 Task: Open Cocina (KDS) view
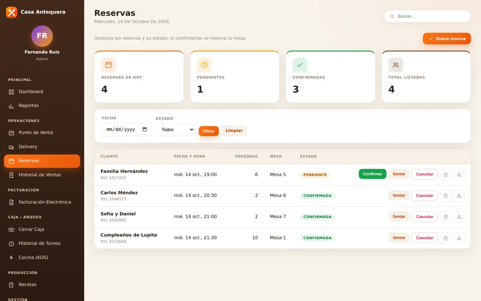pyautogui.click(x=42, y=258)
